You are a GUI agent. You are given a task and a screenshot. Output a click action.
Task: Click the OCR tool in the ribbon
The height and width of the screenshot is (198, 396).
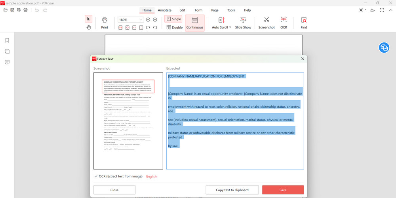[x=284, y=23]
